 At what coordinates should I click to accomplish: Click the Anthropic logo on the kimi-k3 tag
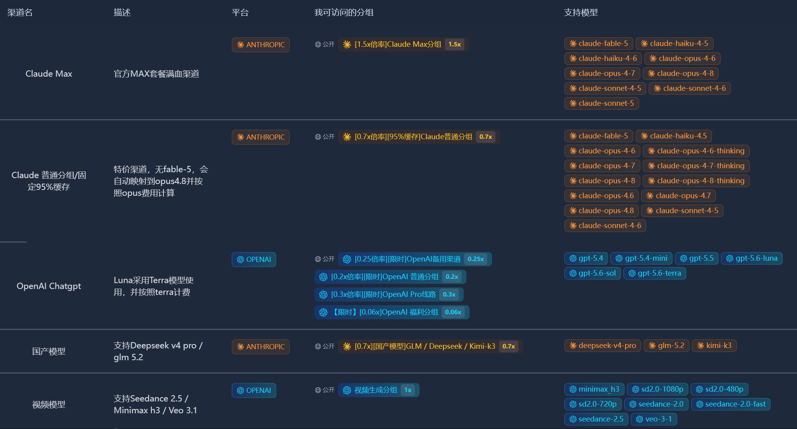coord(701,346)
